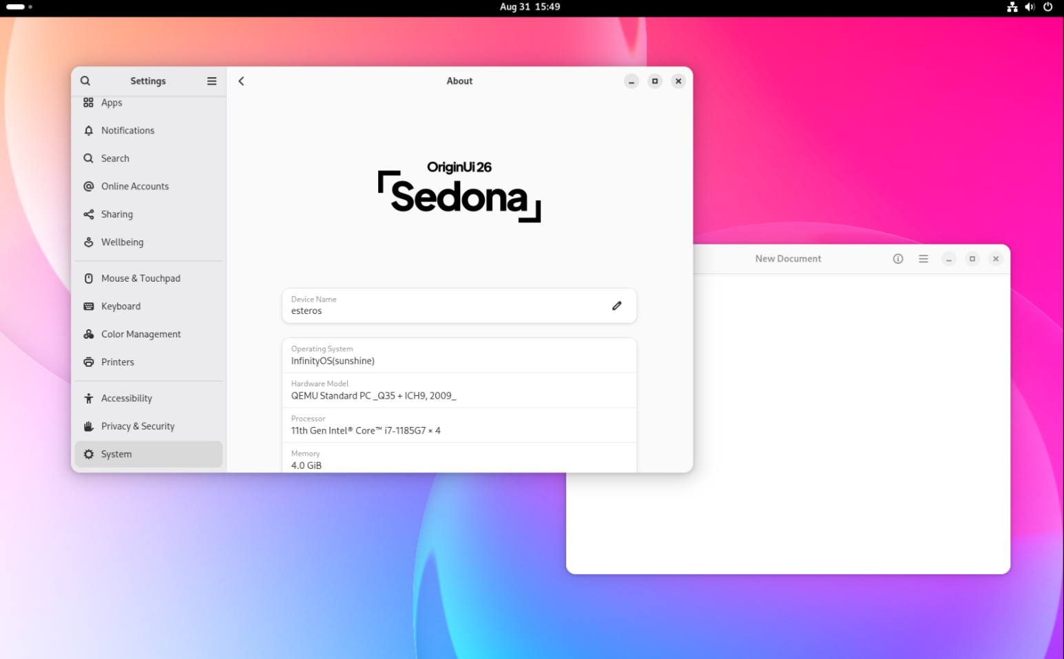
Task: Open Color Management settings
Action: [x=149, y=334]
